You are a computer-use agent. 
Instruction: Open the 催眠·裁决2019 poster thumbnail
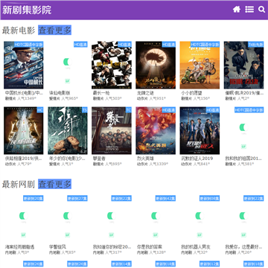point(243,65)
